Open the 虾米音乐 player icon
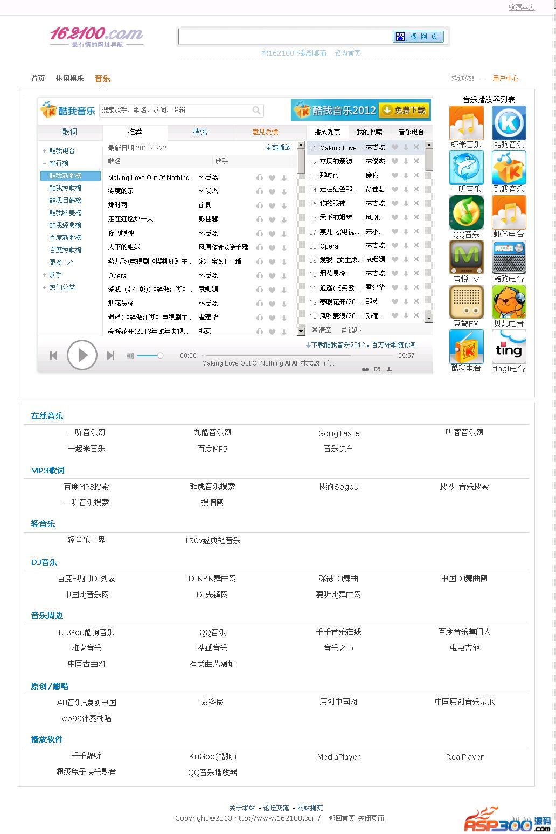Screen dimensions: 556x834 [x=467, y=123]
